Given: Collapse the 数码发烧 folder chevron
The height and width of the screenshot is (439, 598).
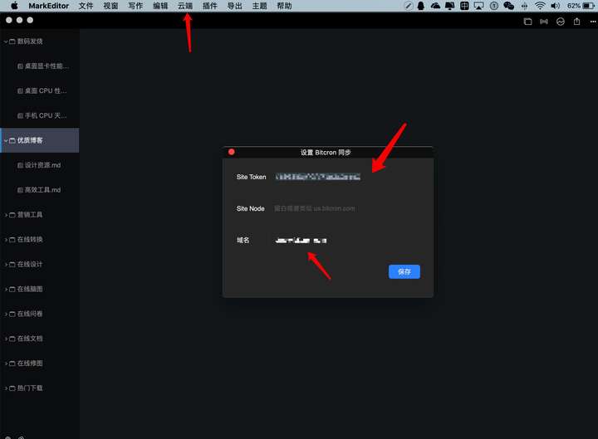Looking at the screenshot, I should click(6, 41).
